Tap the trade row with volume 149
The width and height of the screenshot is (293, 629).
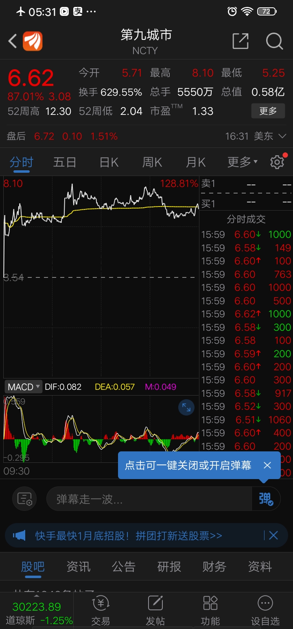tap(246, 248)
